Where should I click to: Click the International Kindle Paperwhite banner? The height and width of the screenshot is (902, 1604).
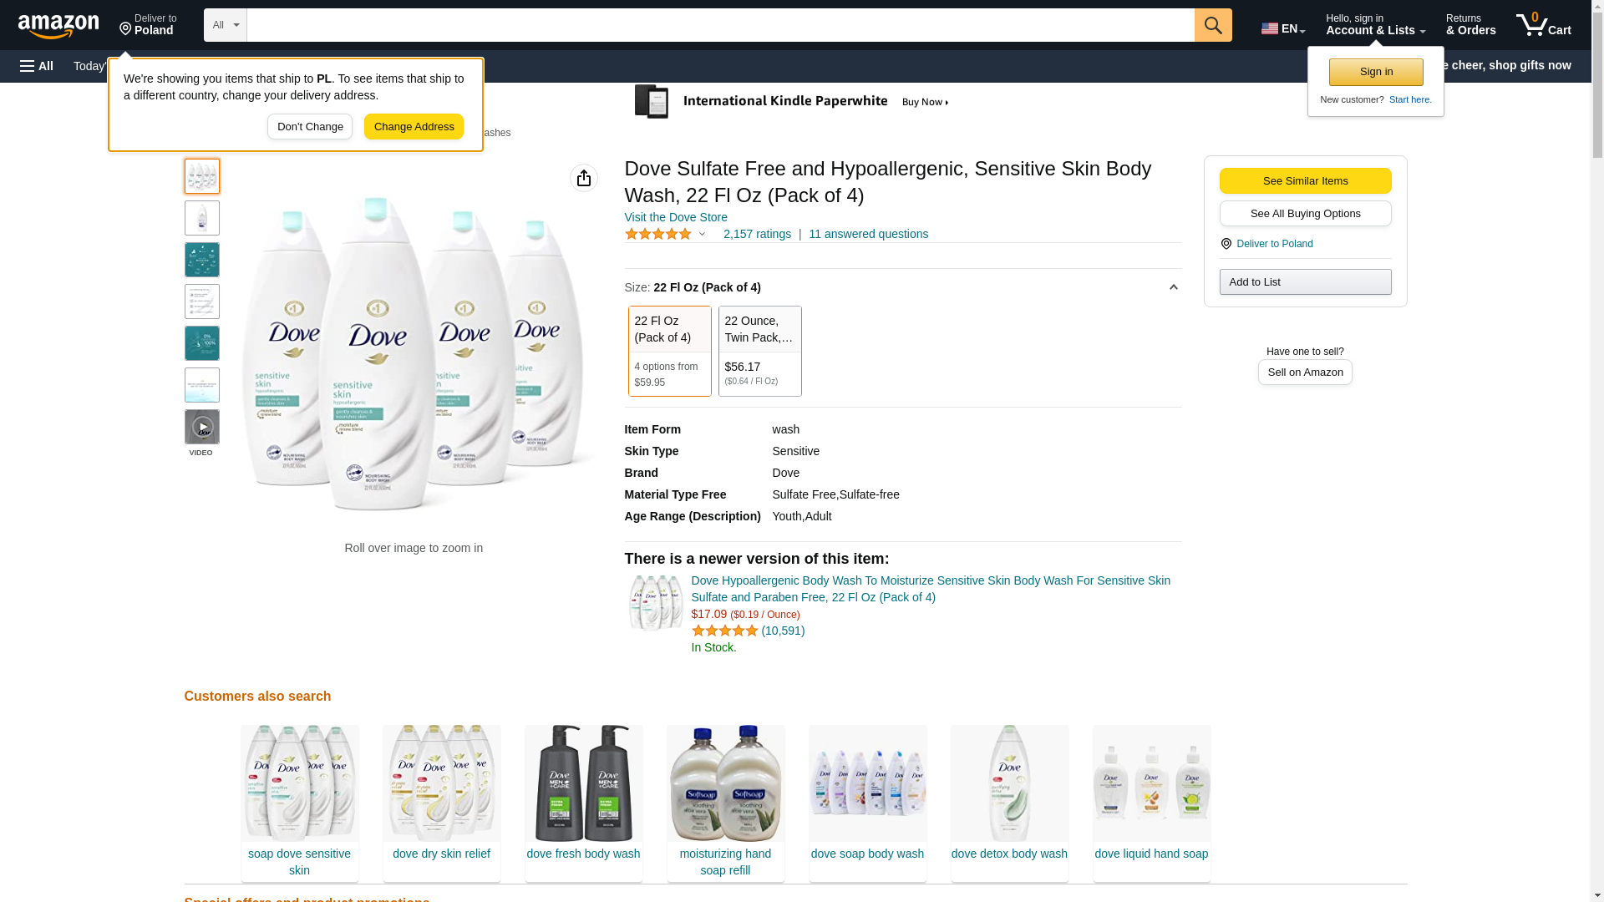pos(792,102)
